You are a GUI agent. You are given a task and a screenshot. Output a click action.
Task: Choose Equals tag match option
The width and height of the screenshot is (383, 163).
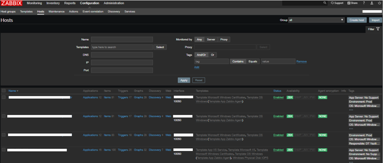pyautogui.click(x=253, y=62)
